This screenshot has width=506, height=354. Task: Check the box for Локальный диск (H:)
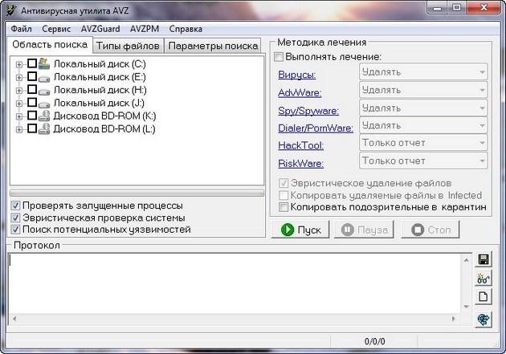click(x=32, y=89)
